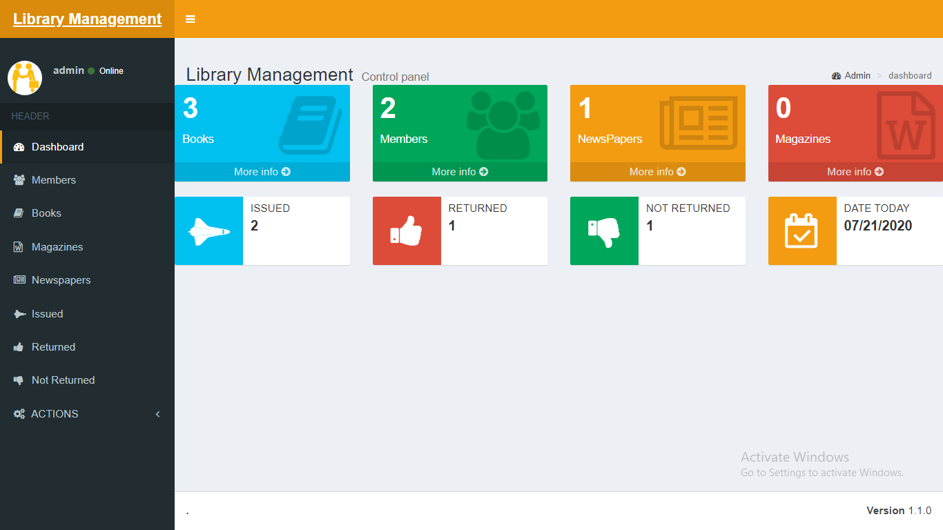Click the thumbs-down Not Returned icon
Image resolution: width=943 pixels, height=530 pixels.
click(18, 380)
